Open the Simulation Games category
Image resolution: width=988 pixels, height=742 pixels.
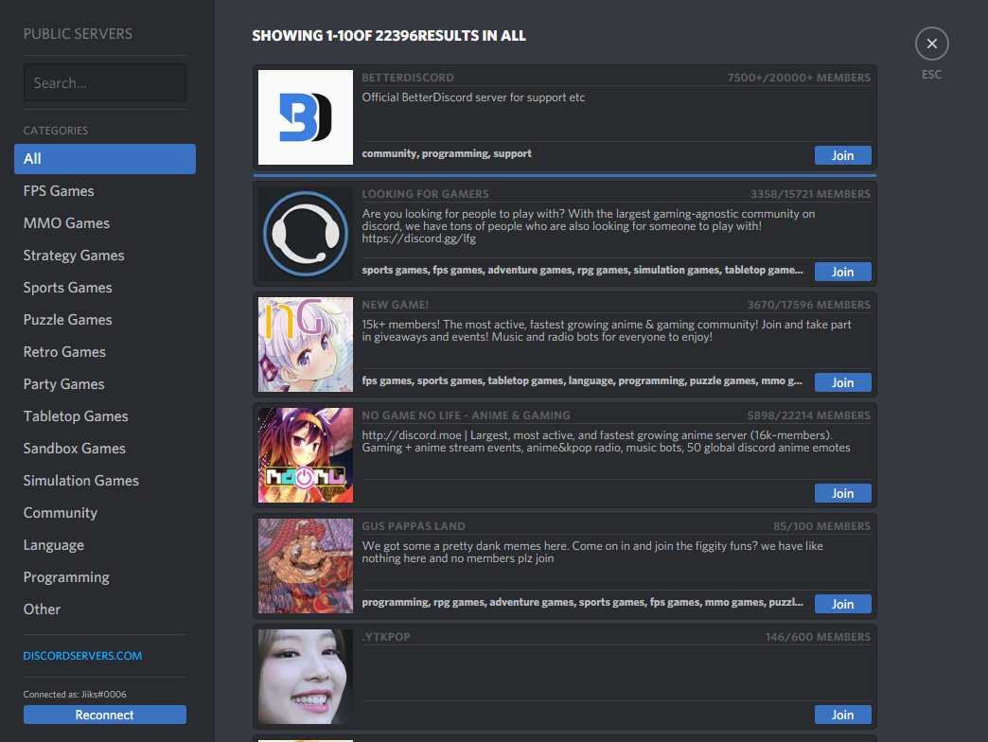pos(105,480)
